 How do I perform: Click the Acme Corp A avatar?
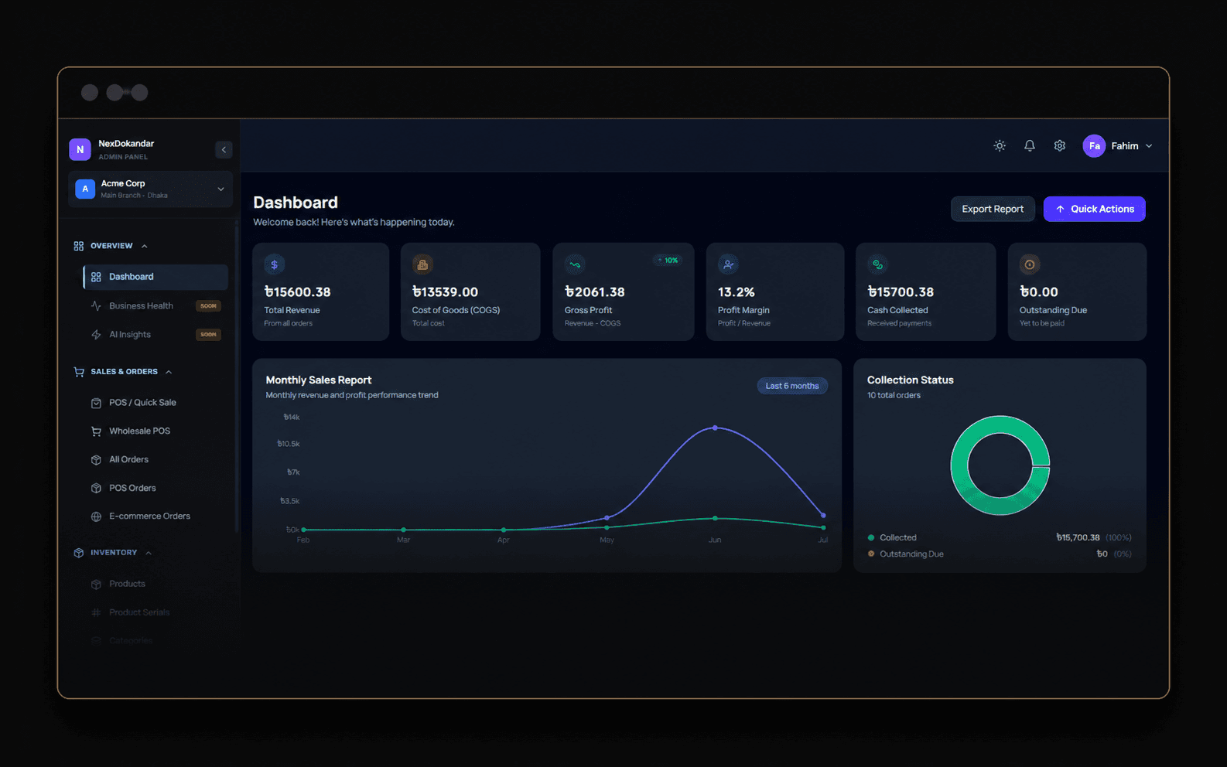point(85,189)
